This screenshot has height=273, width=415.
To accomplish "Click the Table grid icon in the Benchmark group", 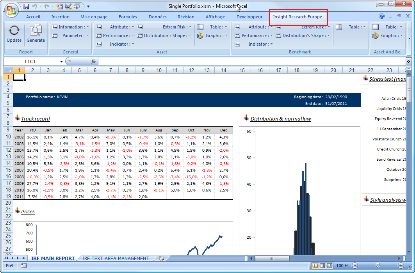I will (339, 27).
